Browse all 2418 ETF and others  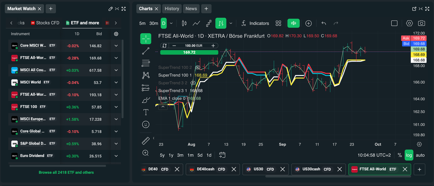66,172
